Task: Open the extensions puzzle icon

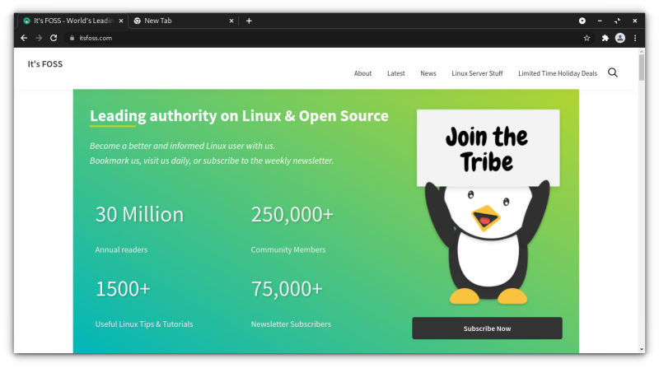Action: (x=605, y=38)
